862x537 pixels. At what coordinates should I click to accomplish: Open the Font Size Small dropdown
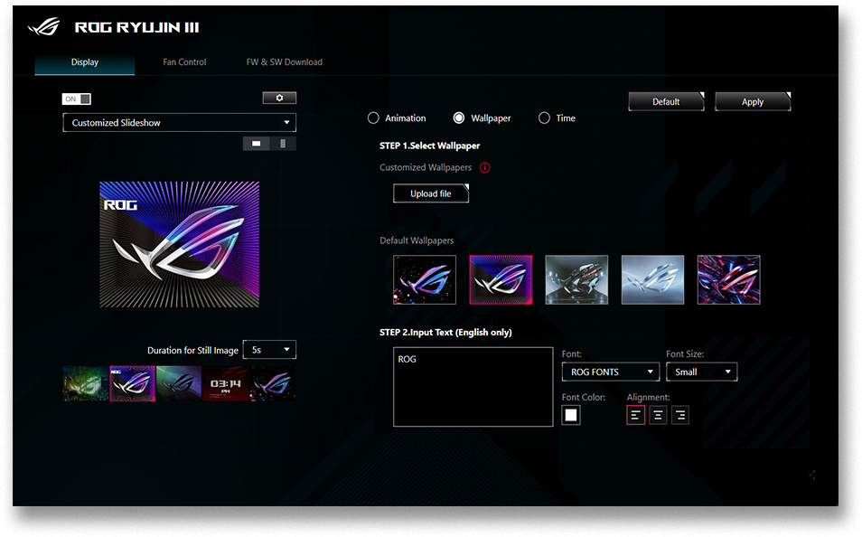(701, 372)
